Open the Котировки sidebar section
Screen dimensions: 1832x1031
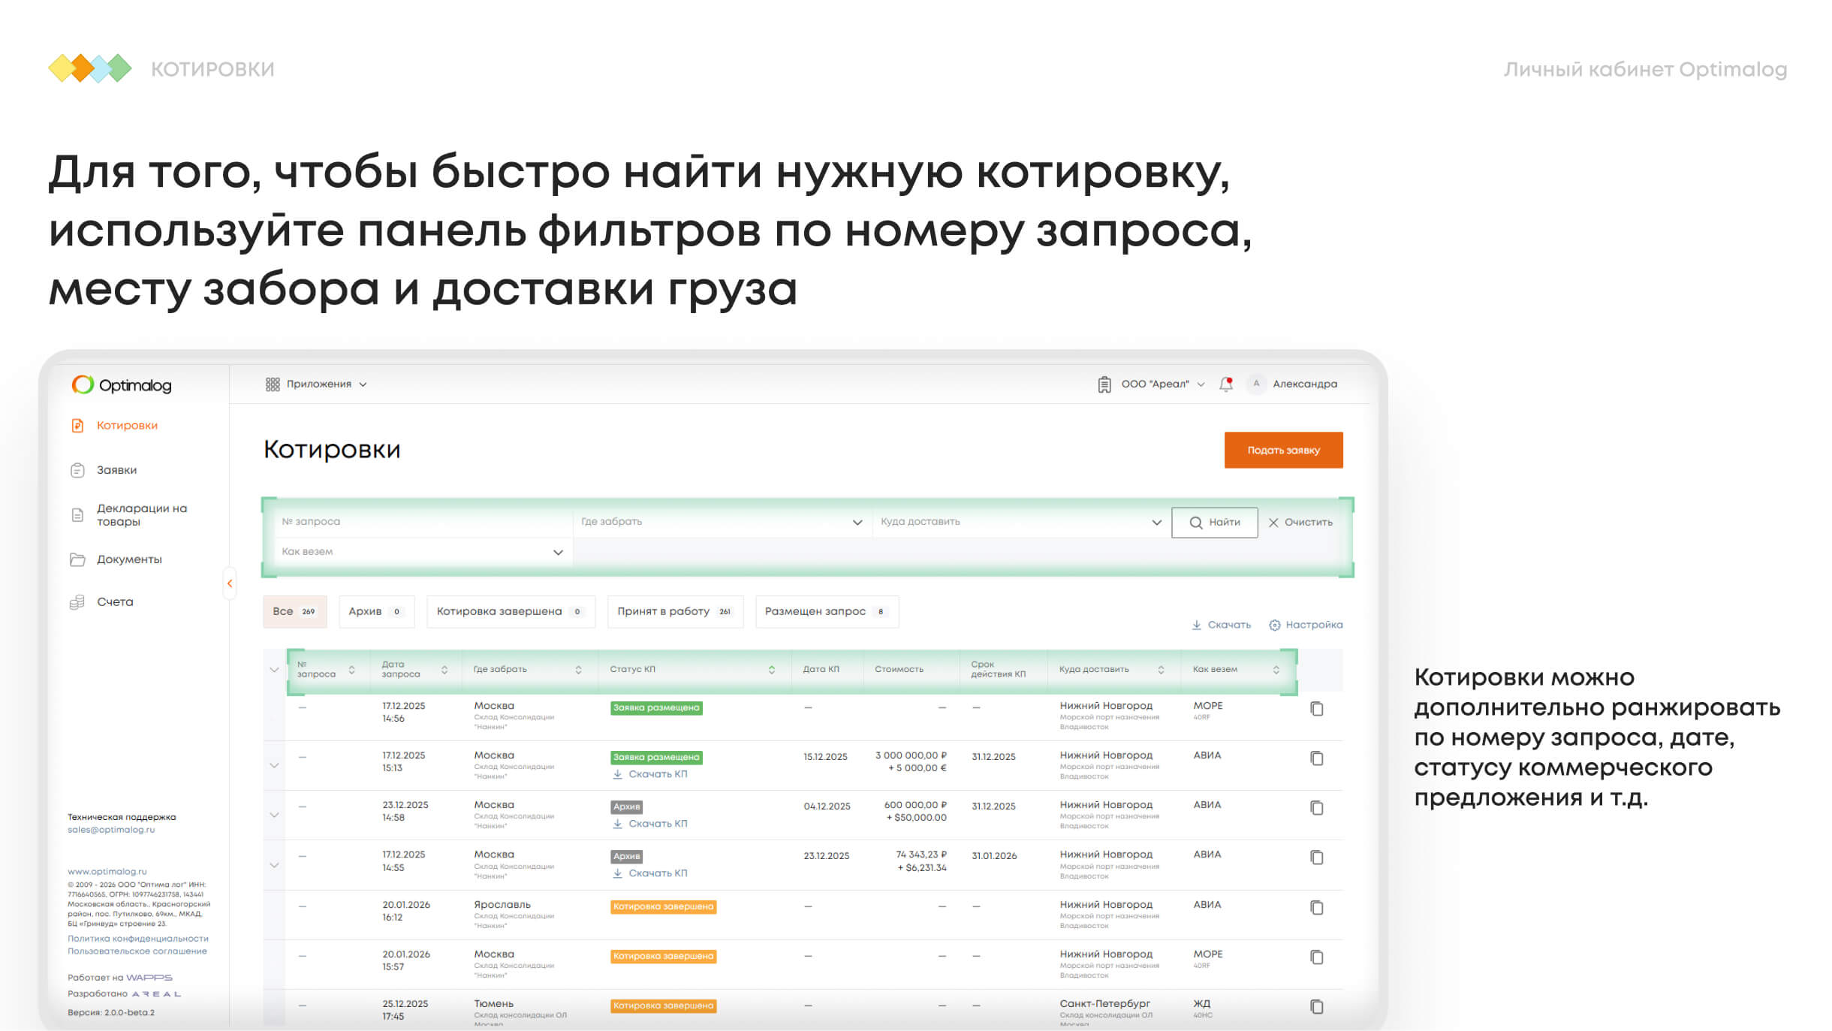pyautogui.click(x=126, y=425)
